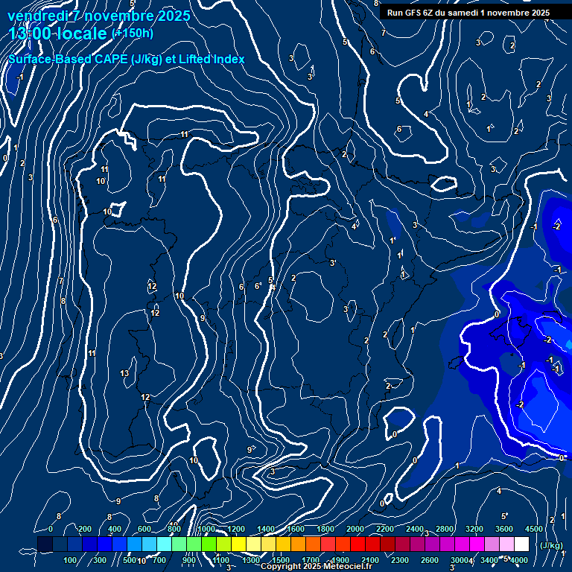Click the '2600' legend value
This screenshot has height=572, width=572.
[x=429, y=560]
